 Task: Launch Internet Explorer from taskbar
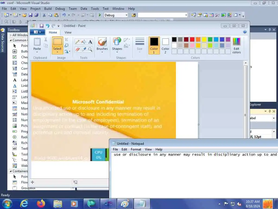pyautogui.click(x=24, y=204)
